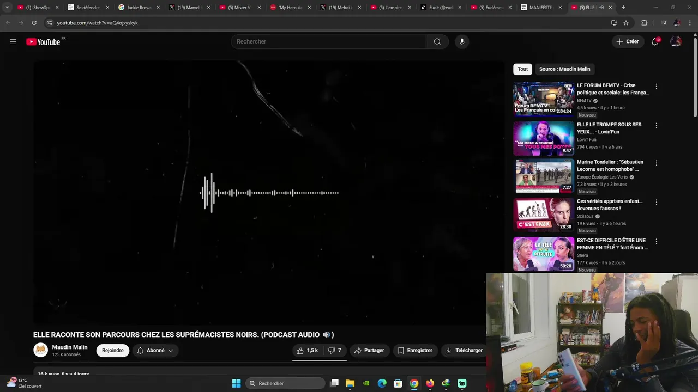
Task: Open Maudin Malin channel avatar
Action: (41, 350)
